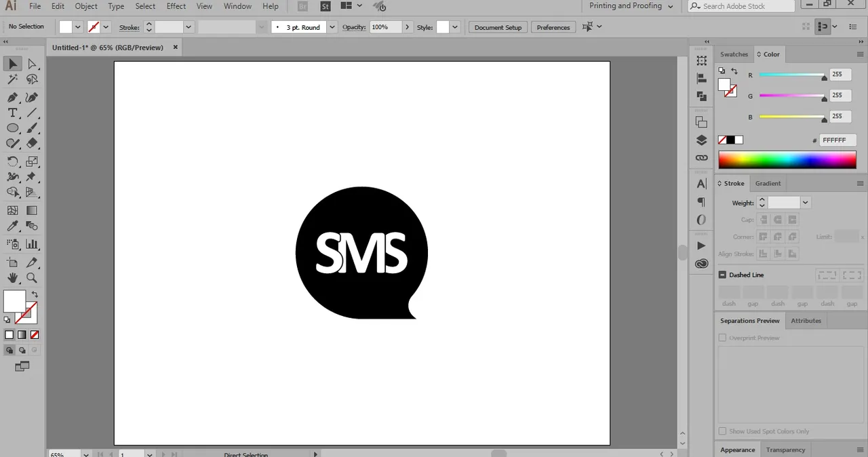Select the Gradient tool

coord(32,211)
